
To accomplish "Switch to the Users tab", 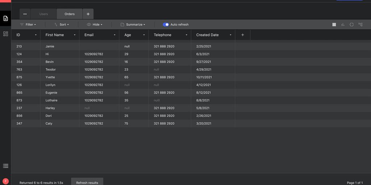I will point(43,14).
